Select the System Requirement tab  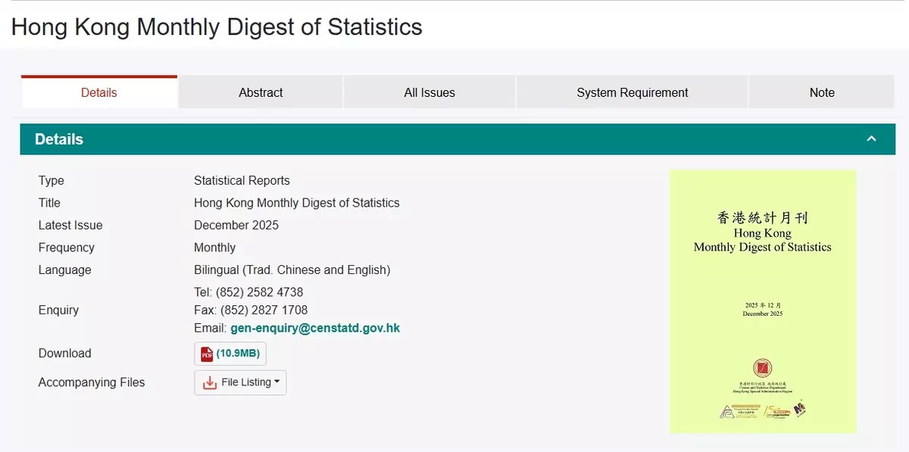click(x=632, y=92)
